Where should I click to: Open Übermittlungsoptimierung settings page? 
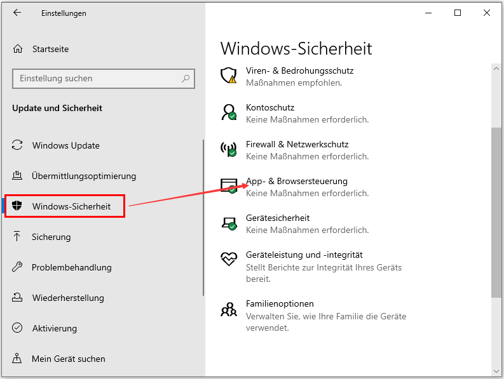(84, 176)
